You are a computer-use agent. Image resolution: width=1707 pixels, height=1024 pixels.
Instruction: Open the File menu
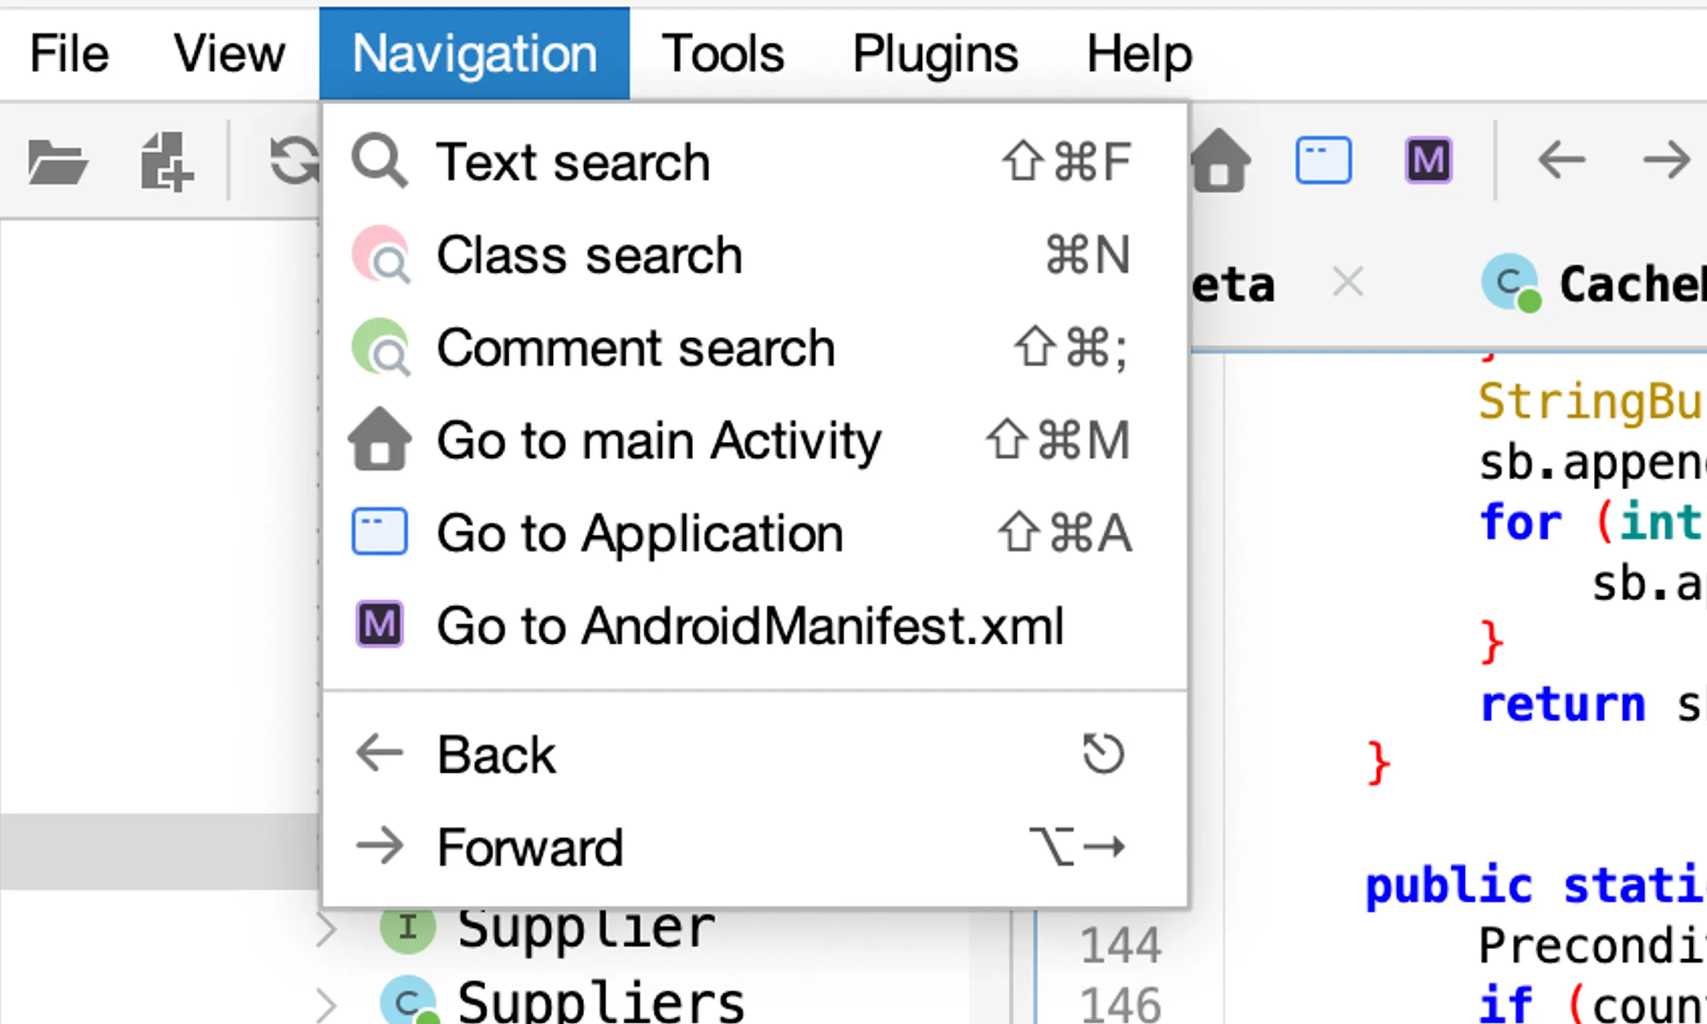69,54
